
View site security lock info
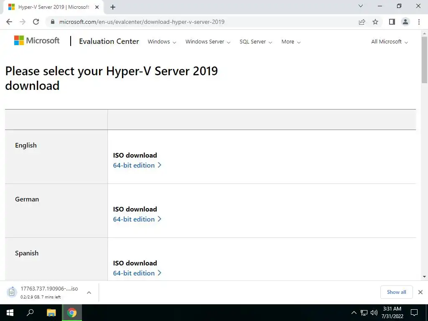(x=53, y=22)
